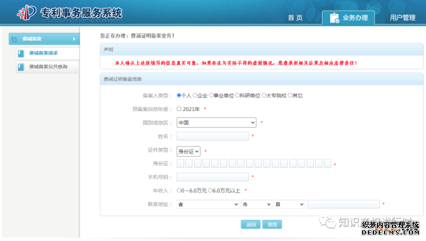The width and height of the screenshot is (426, 241).
Task: Open the 省 province dropdown
Action: 207,204
